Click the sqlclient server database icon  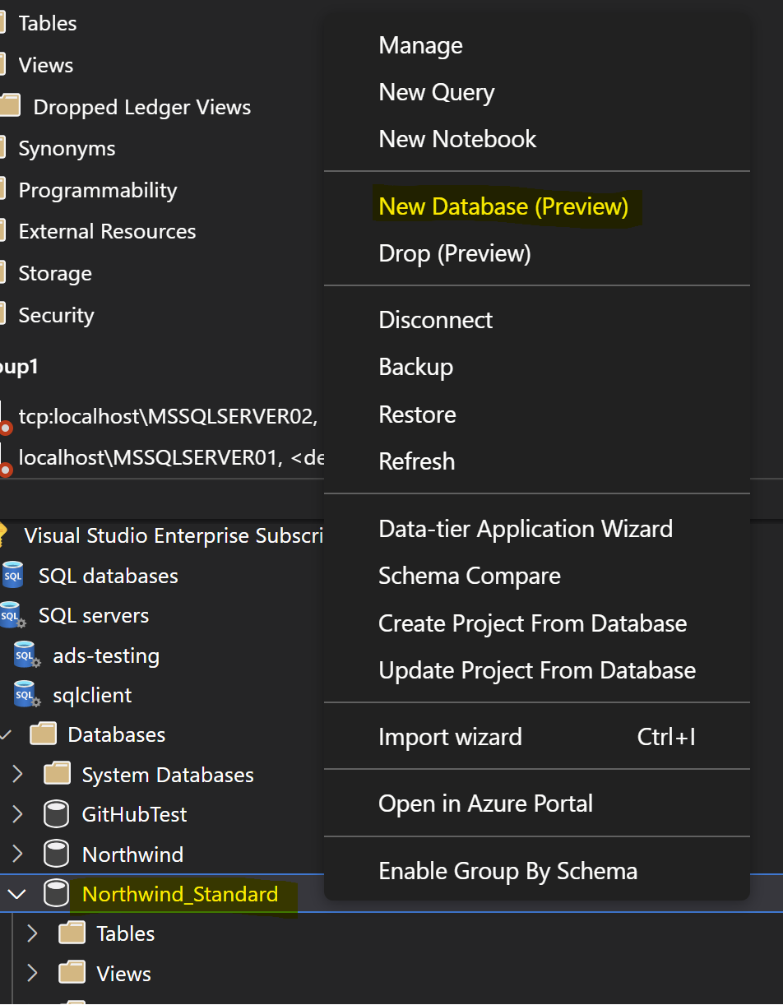(x=25, y=694)
